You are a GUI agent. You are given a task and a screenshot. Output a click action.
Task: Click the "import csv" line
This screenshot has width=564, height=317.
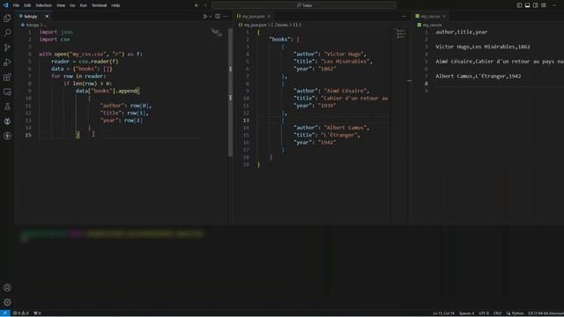[55, 40]
